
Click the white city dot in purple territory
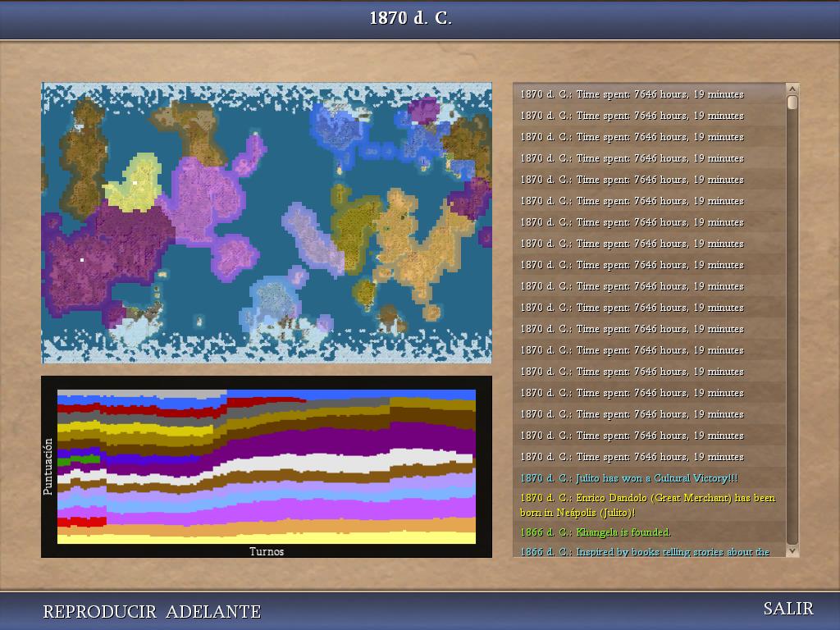point(82,260)
